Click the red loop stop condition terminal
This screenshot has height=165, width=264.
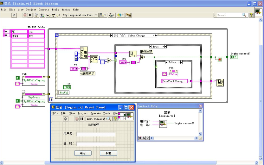click(220, 60)
